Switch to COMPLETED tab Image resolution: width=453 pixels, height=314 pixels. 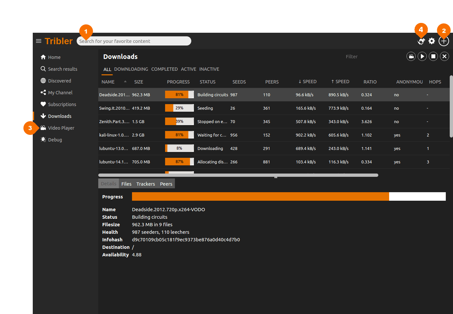point(164,69)
